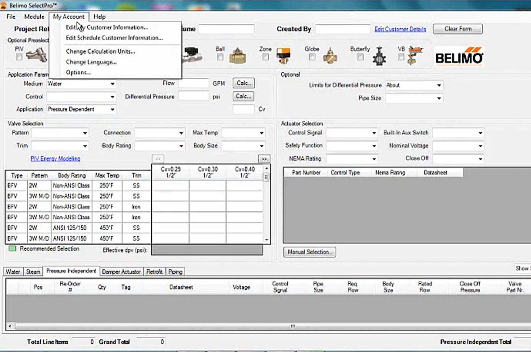Open the Body Rating dropdown
The width and height of the screenshot is (531, 352).
click(160, 146)
